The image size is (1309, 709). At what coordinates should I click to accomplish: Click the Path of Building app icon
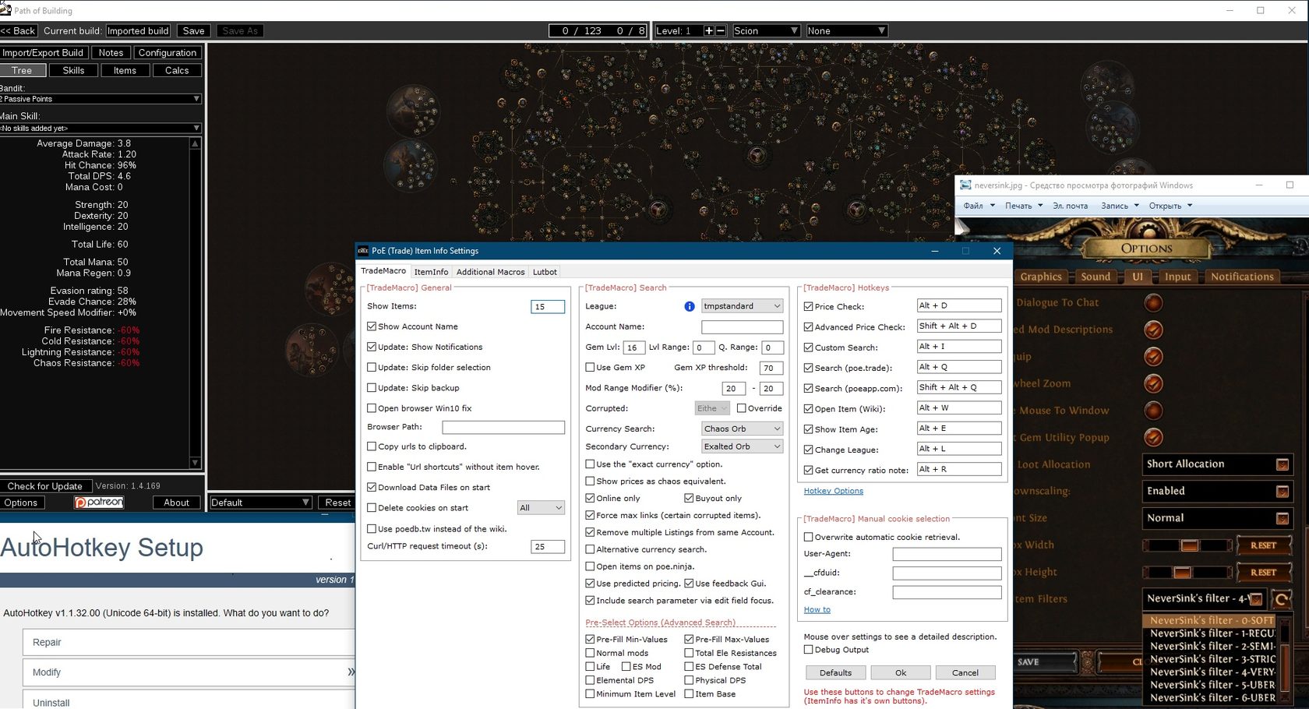coord(5,10)
